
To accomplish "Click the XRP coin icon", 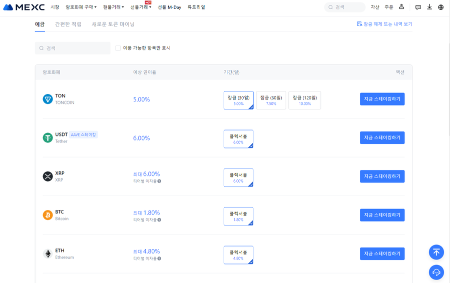I will coord(48,176).
